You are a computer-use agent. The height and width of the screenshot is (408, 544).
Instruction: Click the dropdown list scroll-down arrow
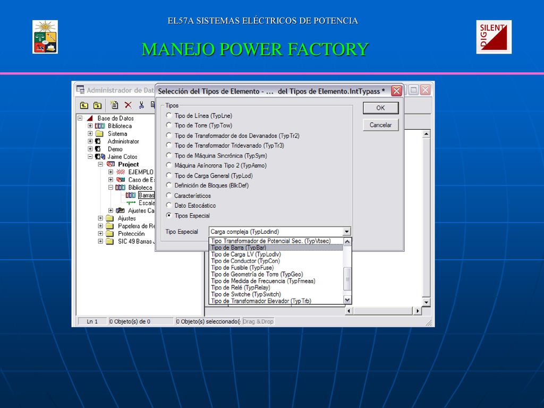(x=347, y=300)
